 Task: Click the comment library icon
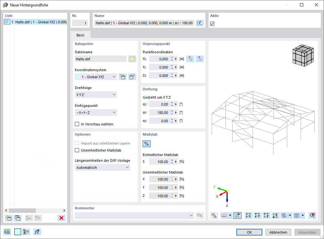click(x=200, y=215)
